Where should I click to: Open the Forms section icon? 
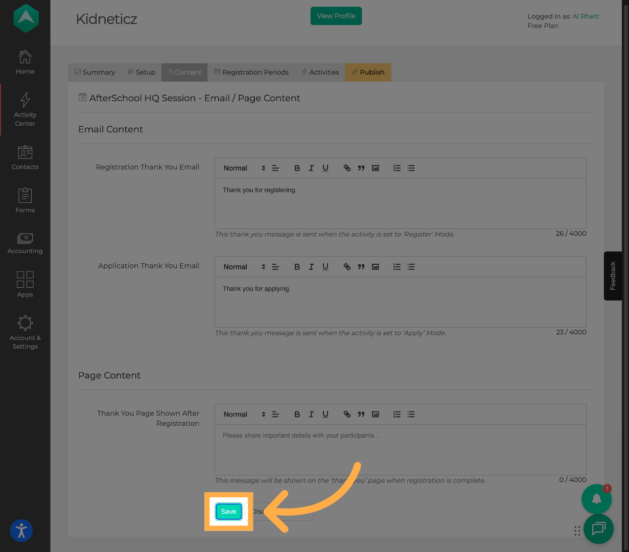[25, 196]
